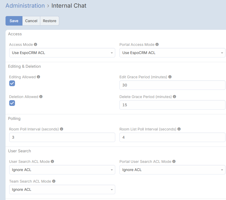Open User Search ACL Mode dropdown

[x=62, y=170]
